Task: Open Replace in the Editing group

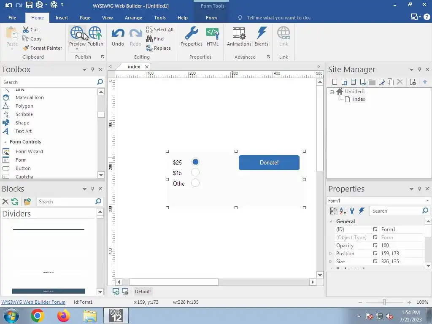Action: tap(159, 48)
